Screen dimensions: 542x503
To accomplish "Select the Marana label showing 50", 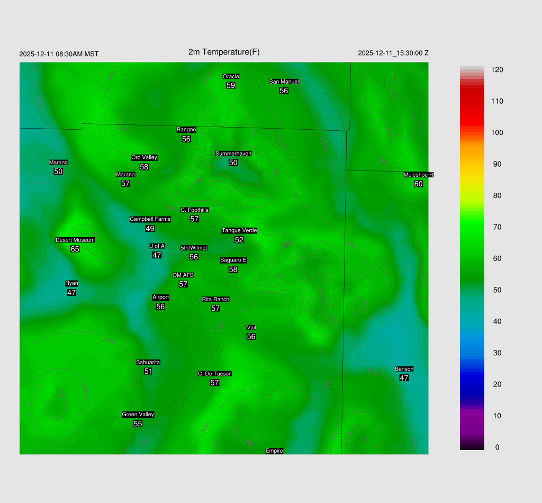I will (x=58, y=163).
